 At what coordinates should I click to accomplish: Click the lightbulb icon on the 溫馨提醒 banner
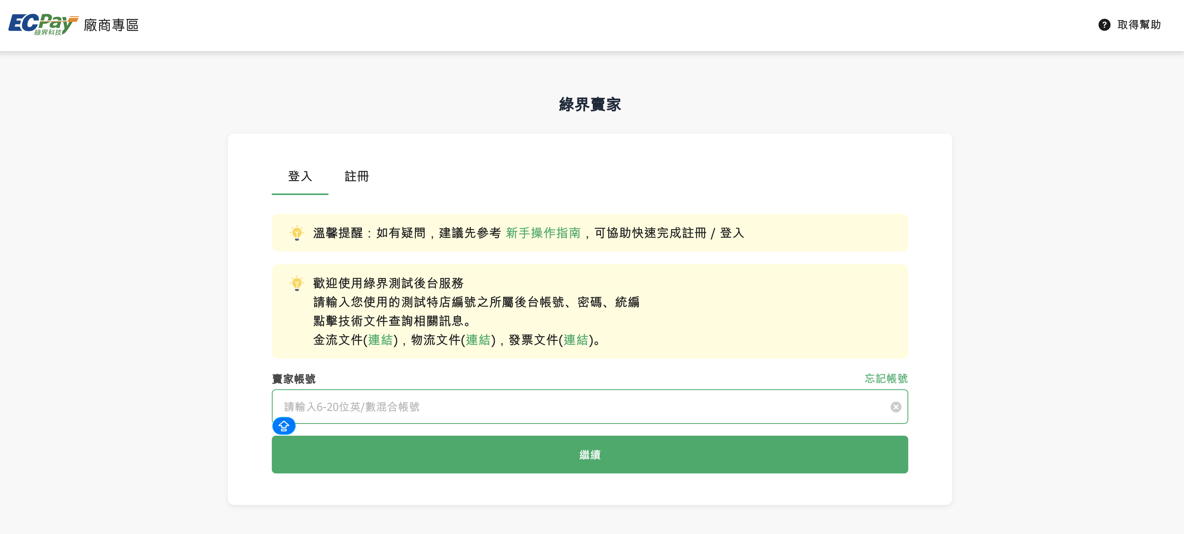(297, 233)
